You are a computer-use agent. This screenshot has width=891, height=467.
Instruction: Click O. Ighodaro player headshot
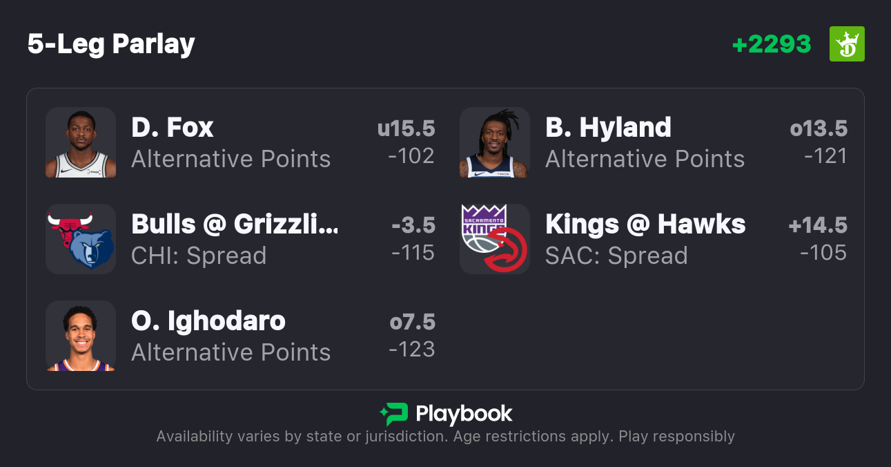[x=81, y=336]
